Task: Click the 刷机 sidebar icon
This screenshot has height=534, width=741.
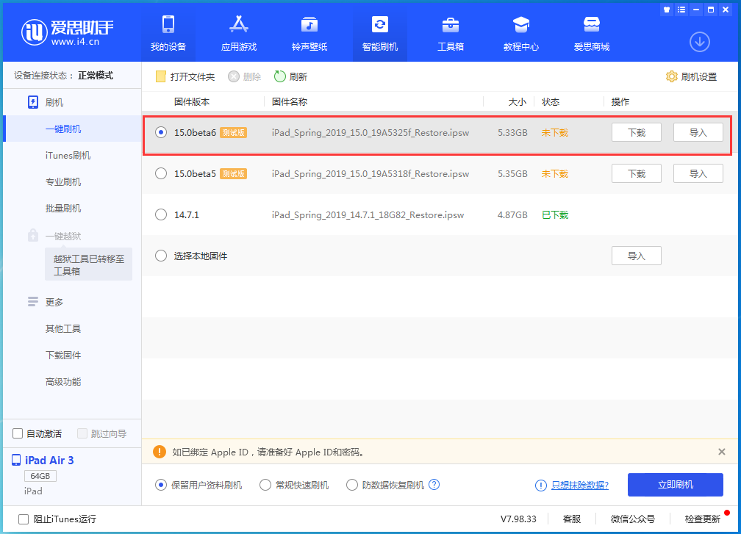Action: point(32,102)
